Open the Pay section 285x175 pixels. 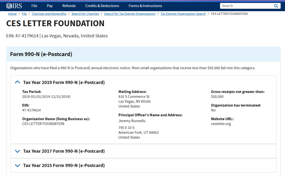click(50, 6)
